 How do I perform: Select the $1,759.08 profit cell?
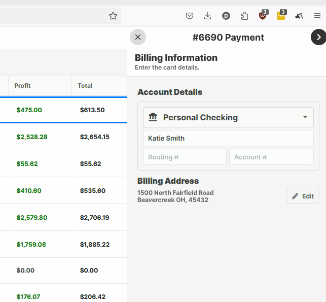click(x=31, y=244)
